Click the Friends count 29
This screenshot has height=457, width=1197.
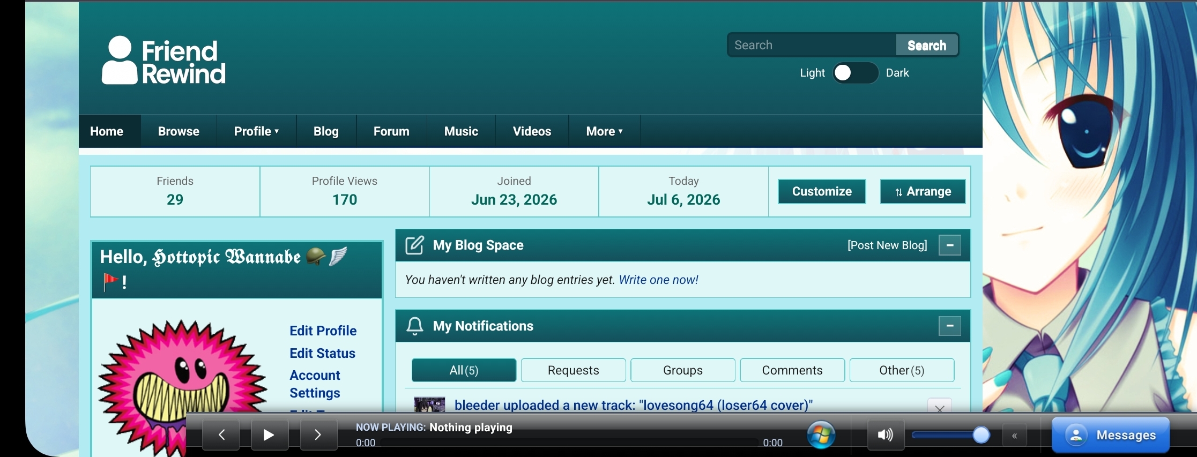coord(175,200)
